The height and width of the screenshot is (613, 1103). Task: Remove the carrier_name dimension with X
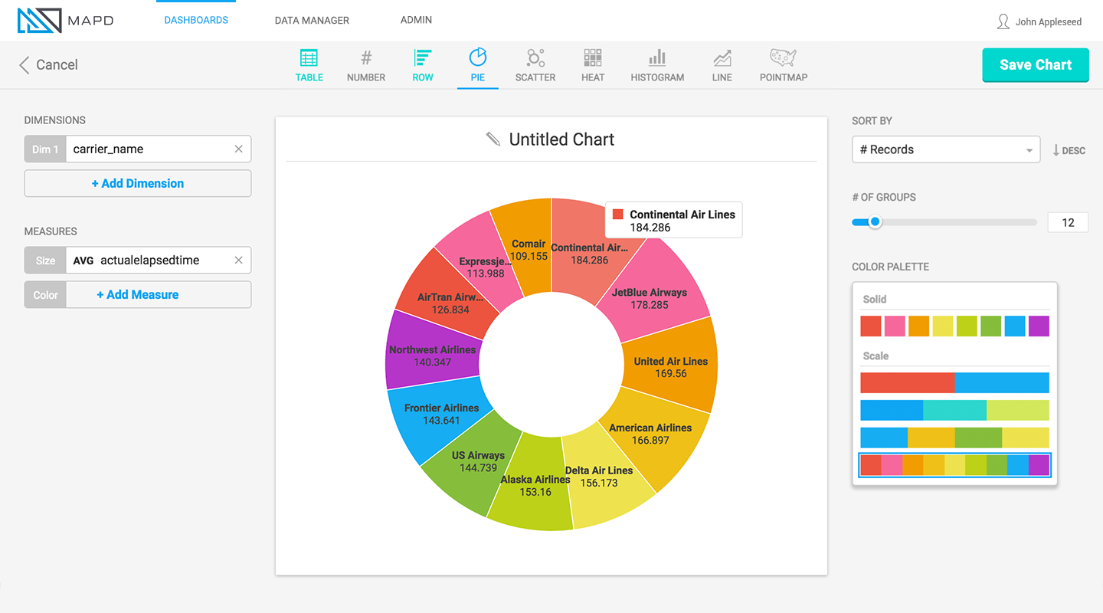click(x=238, y=149)
